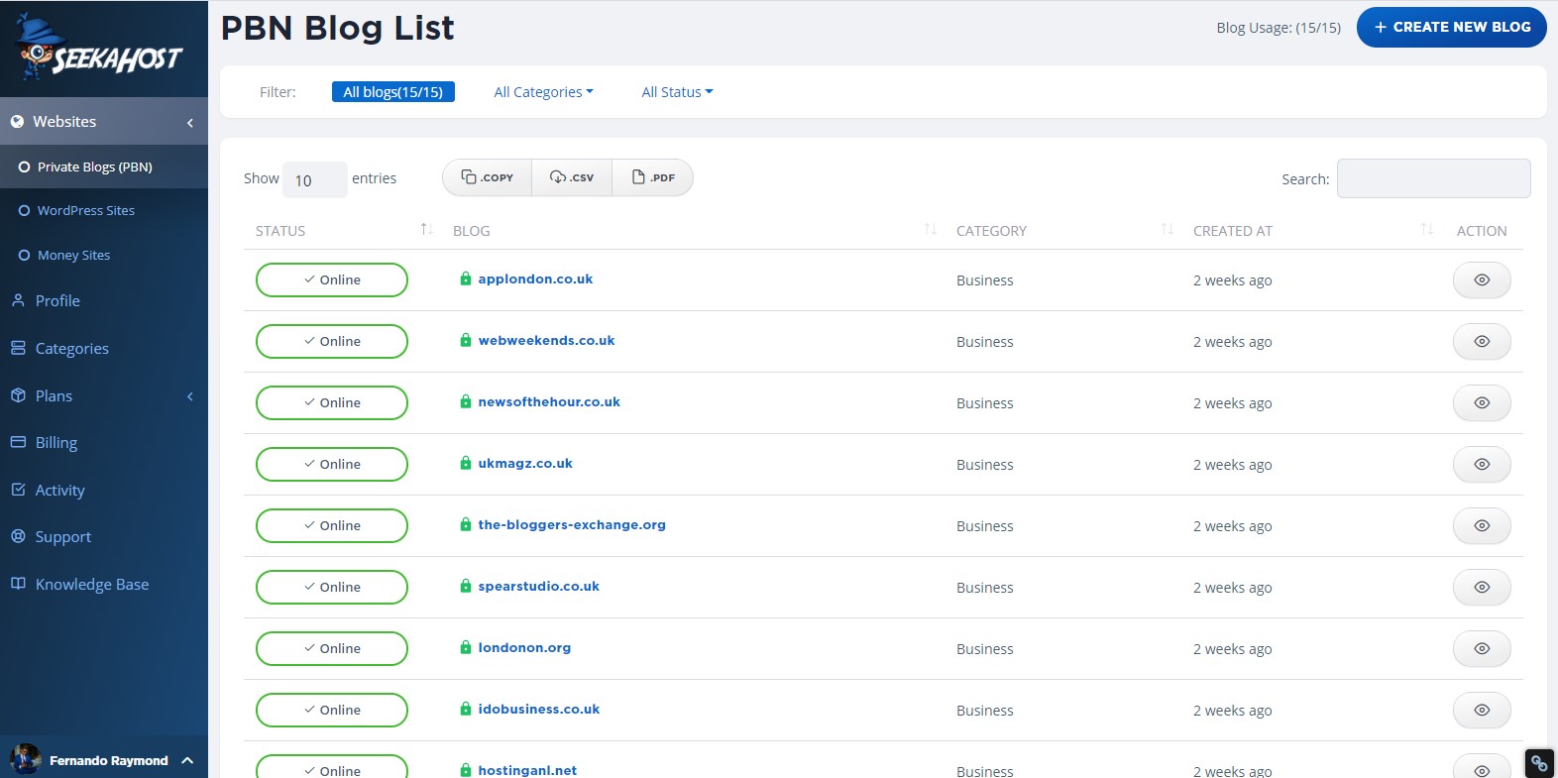The image size is (1558, 778).
Task: Sort table by the Blog column arrows
Action: pos(931,230)
